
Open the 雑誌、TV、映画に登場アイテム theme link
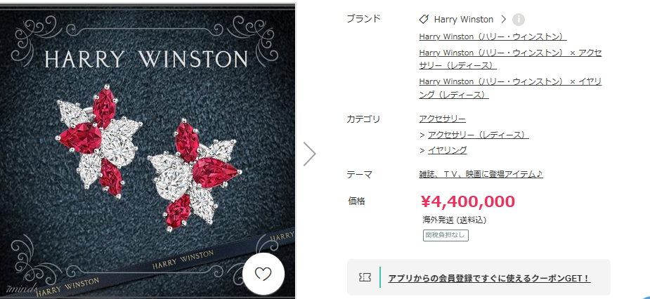tap(481, 174)
